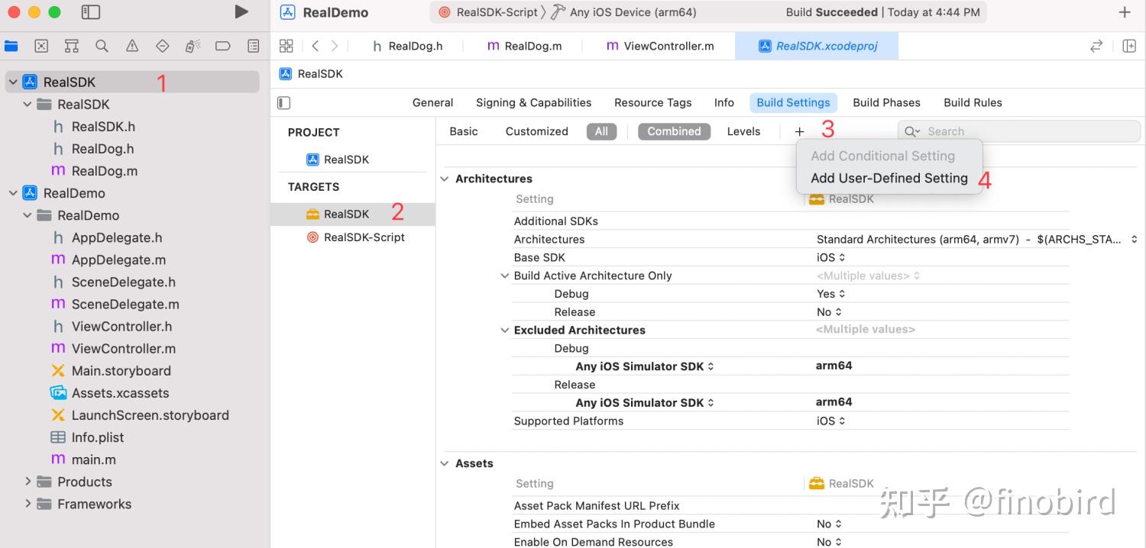Go forward with the right arrow
The image size is (1146, 548).
[335, 46]
